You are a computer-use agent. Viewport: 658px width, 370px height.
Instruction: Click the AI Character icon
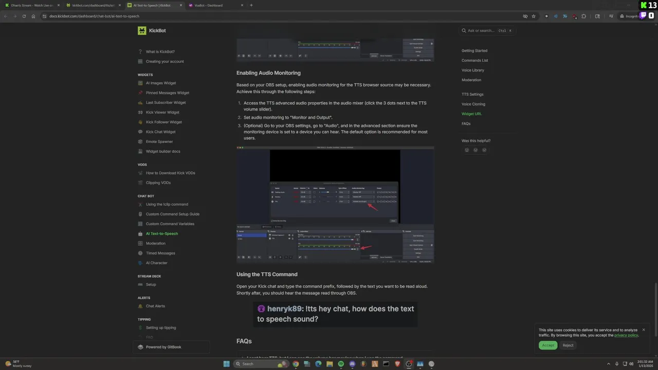coord(140,263)
